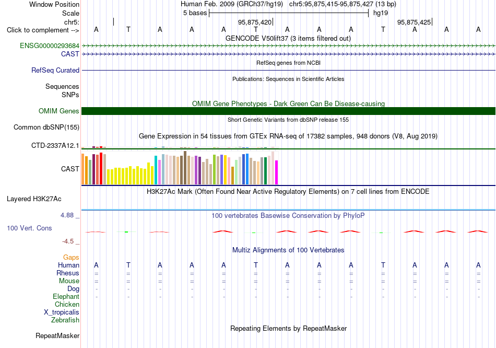Open the OMIM Genes track label
The height and width of the screenshot is (348, 496).
tap(58, 111)
